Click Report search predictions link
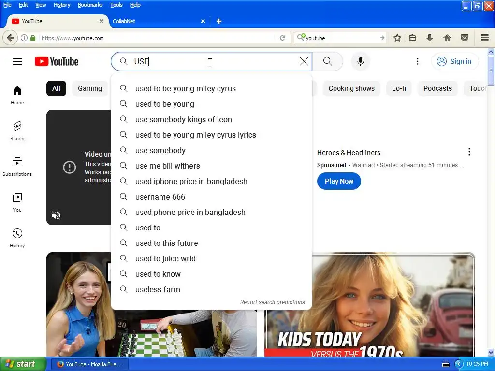495x371 pixels. (273, 302)
